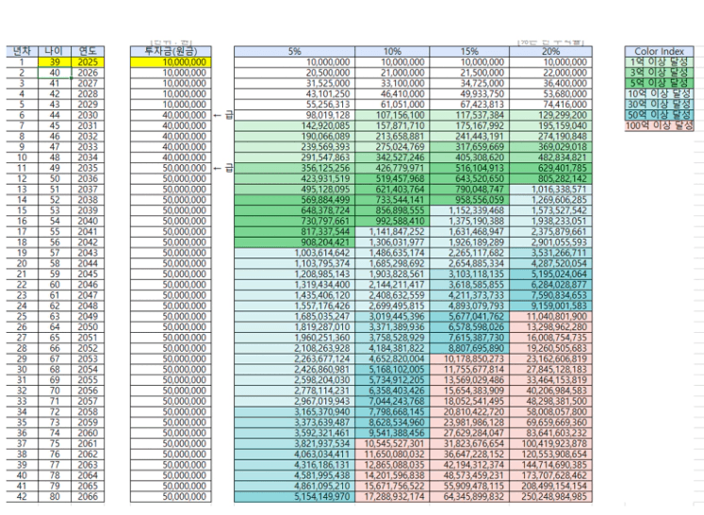Select the 992,588,410 cell
This screenshot has width=704, height=515.
pyautogui.click(x=392, y=221)
